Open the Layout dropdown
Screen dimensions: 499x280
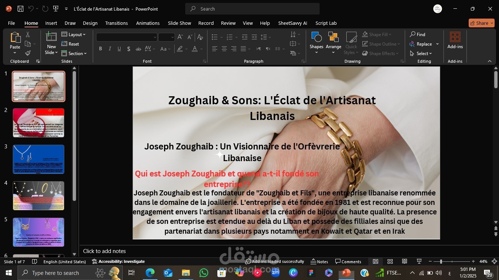(74, 34)
